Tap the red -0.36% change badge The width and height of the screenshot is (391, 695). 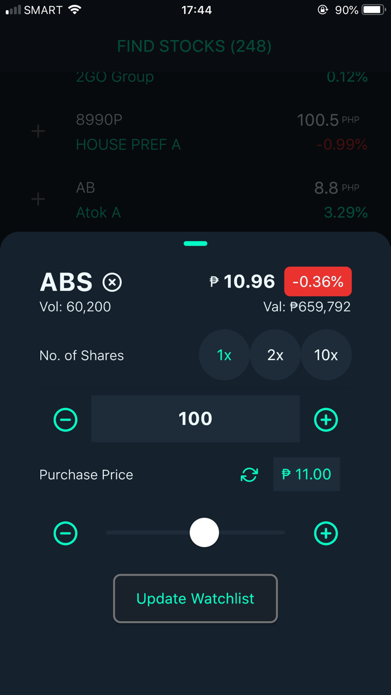click(318, 282)
